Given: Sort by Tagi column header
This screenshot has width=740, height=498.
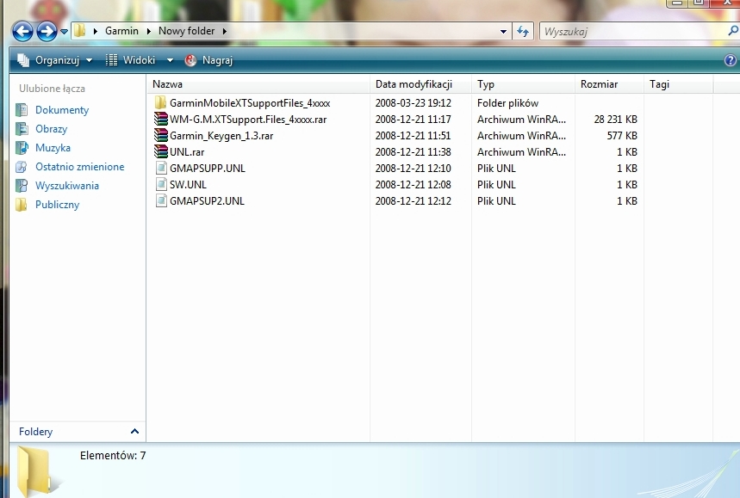Looking at the screenshot, I should click(678, 84).
